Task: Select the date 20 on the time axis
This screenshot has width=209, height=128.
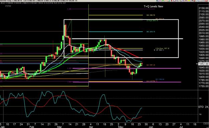Action: 167,124
